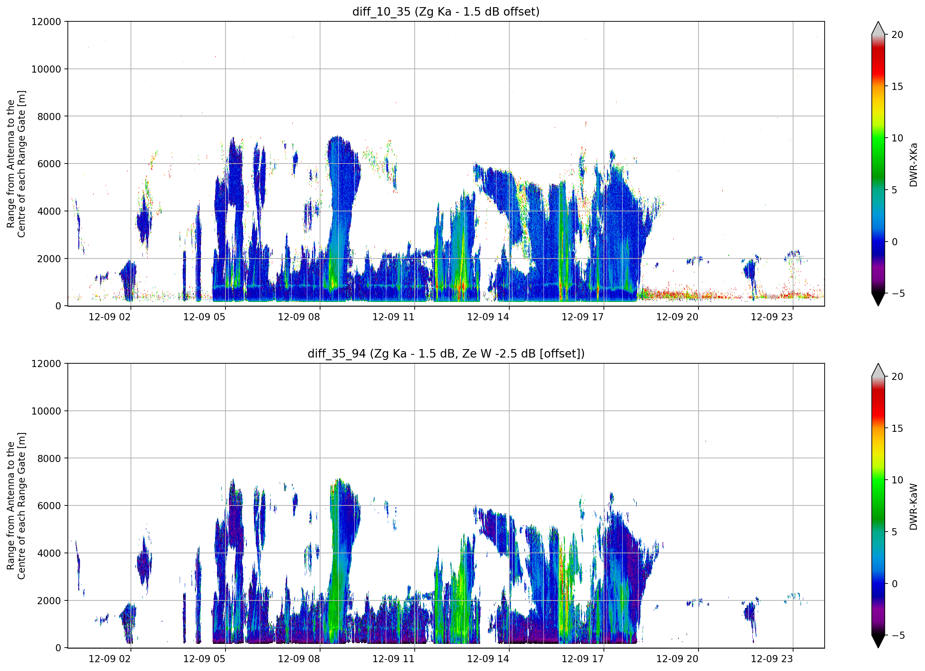Click the 5 tick on top colorbar
The height and width of the screenshot is (671, 925).
click(894, 190)
